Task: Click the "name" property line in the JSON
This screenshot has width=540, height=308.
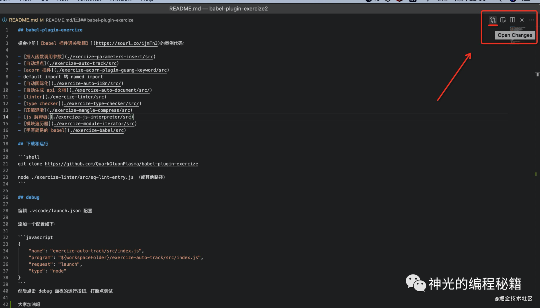Action: (x=87, y=251)
